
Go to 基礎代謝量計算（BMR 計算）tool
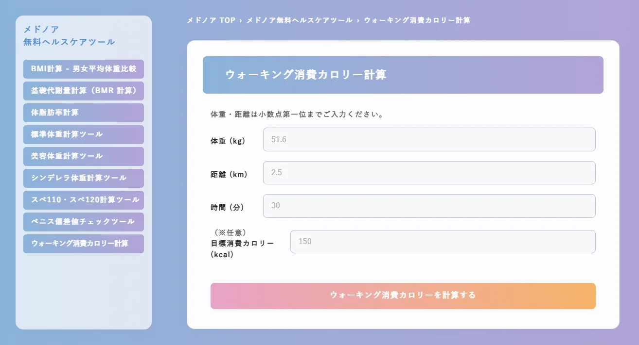84,91
